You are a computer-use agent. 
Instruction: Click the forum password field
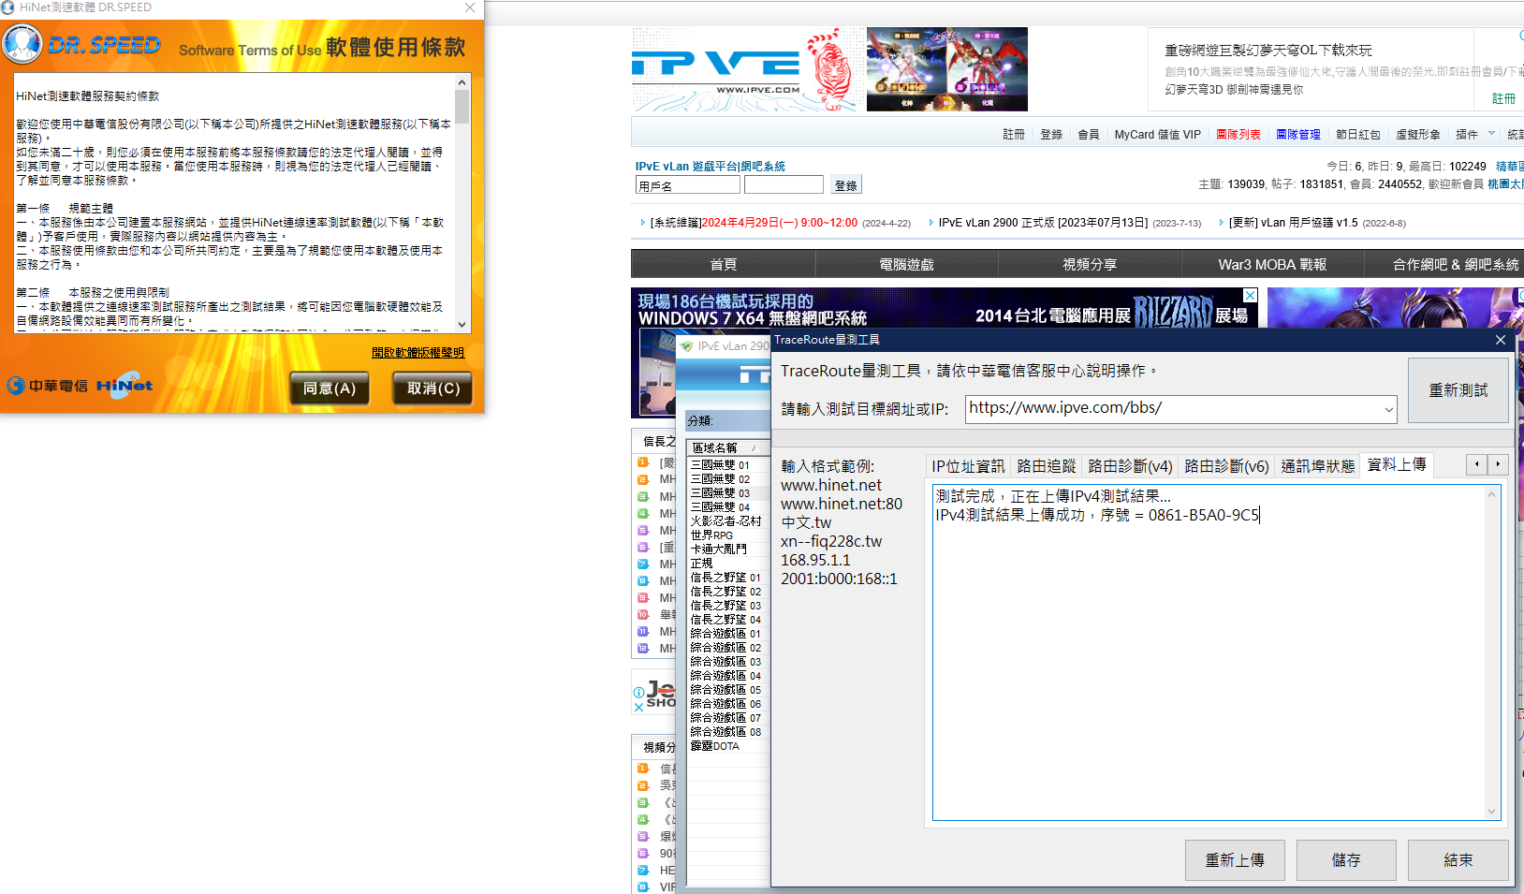pos(784,185)
